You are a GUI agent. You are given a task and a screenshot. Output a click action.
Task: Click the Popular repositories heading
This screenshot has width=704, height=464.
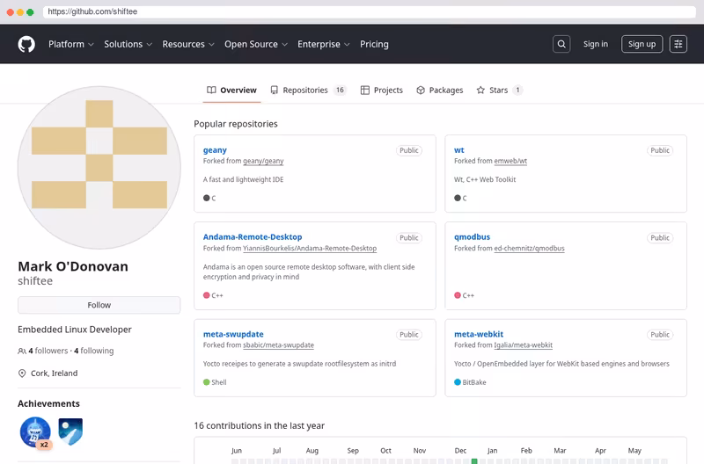coord(236,124)
